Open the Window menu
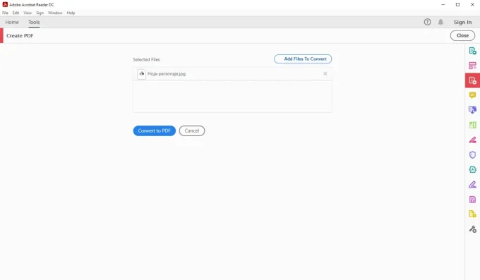 55,13
